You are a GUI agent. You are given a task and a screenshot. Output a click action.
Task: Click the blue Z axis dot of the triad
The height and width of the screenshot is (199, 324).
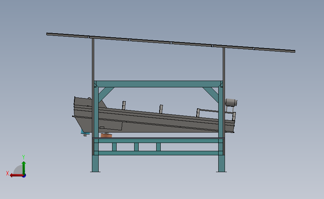[24, 176]
